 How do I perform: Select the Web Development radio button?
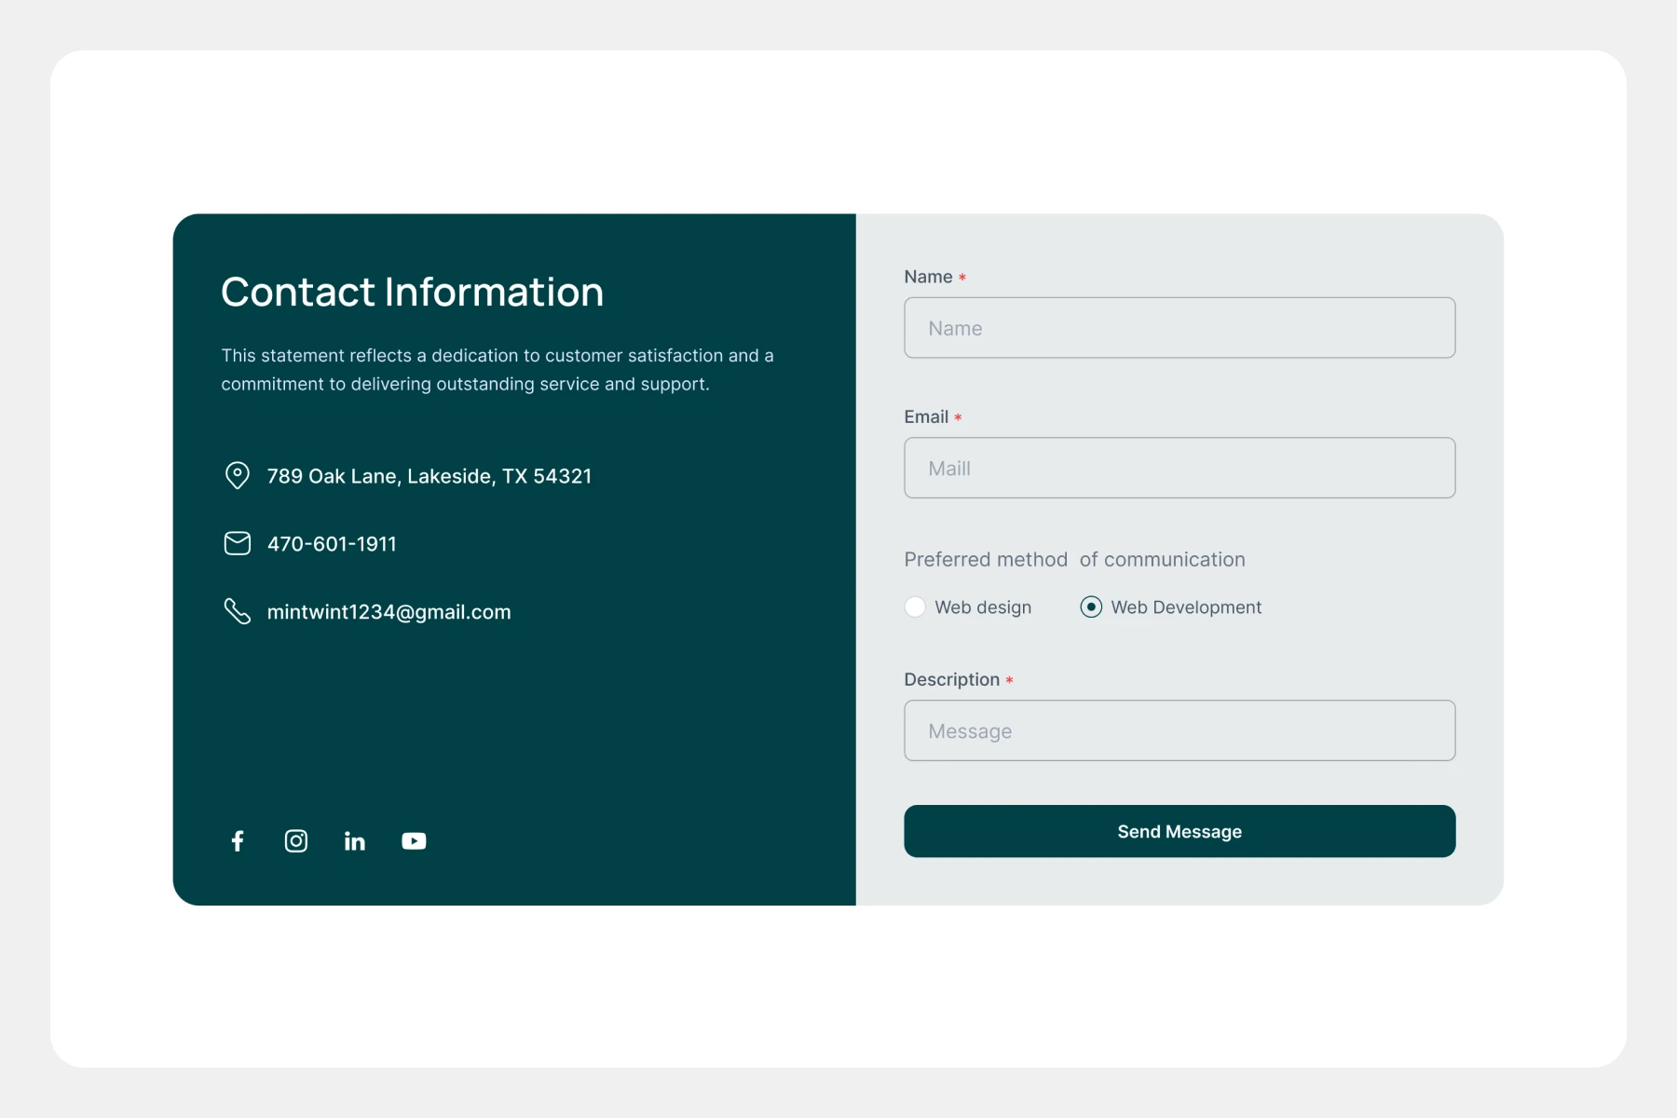point(1091,607)
